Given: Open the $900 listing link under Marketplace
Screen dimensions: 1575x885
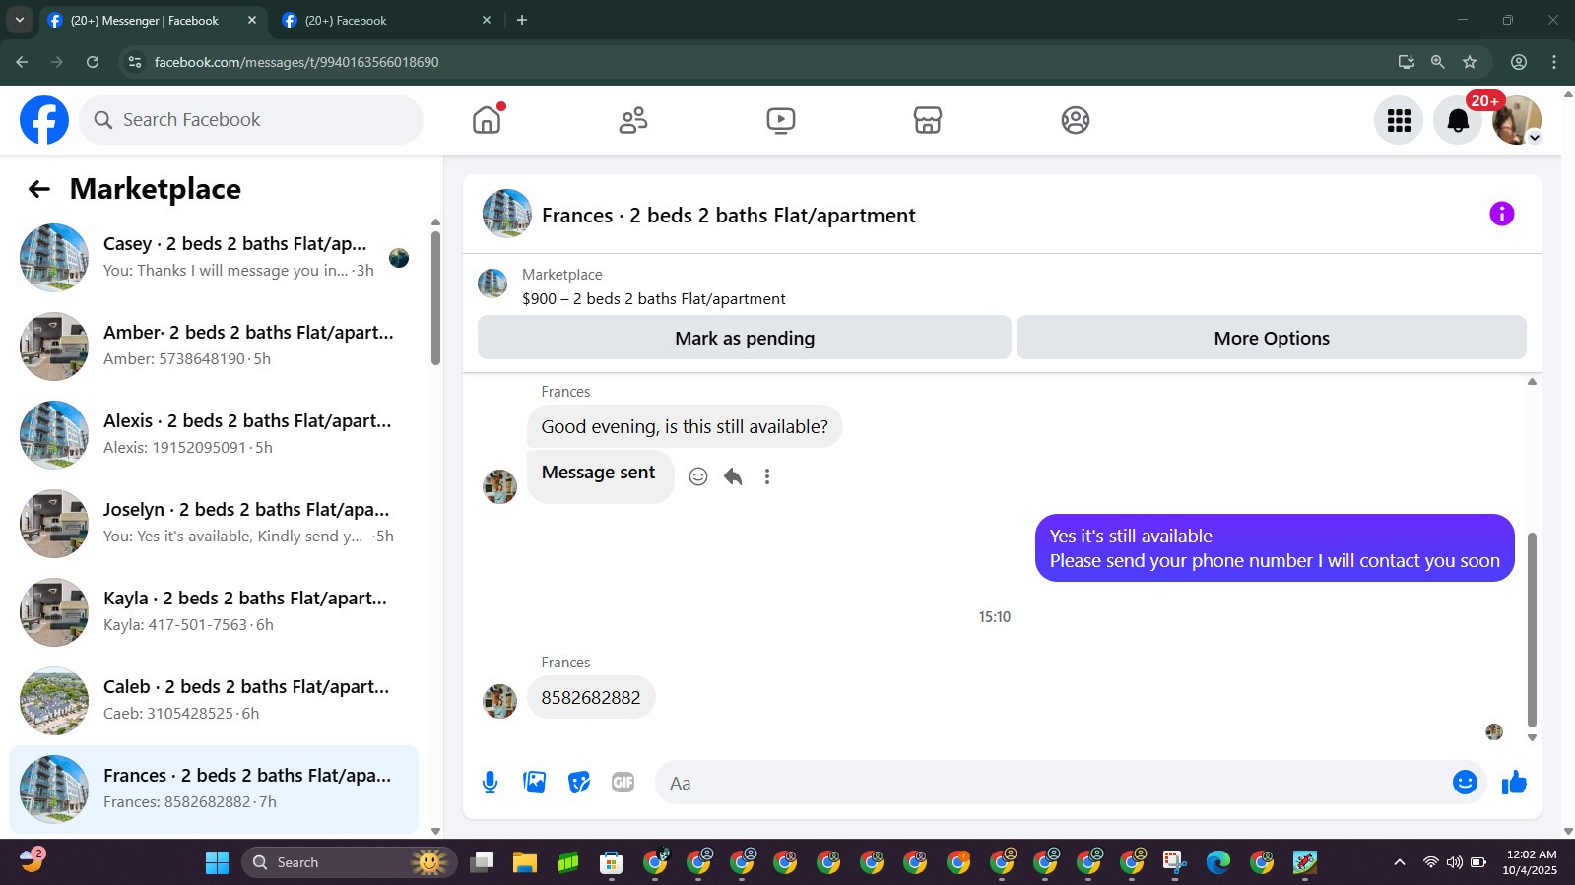Looking at the screenshot, I should click(x=654, y=299).
